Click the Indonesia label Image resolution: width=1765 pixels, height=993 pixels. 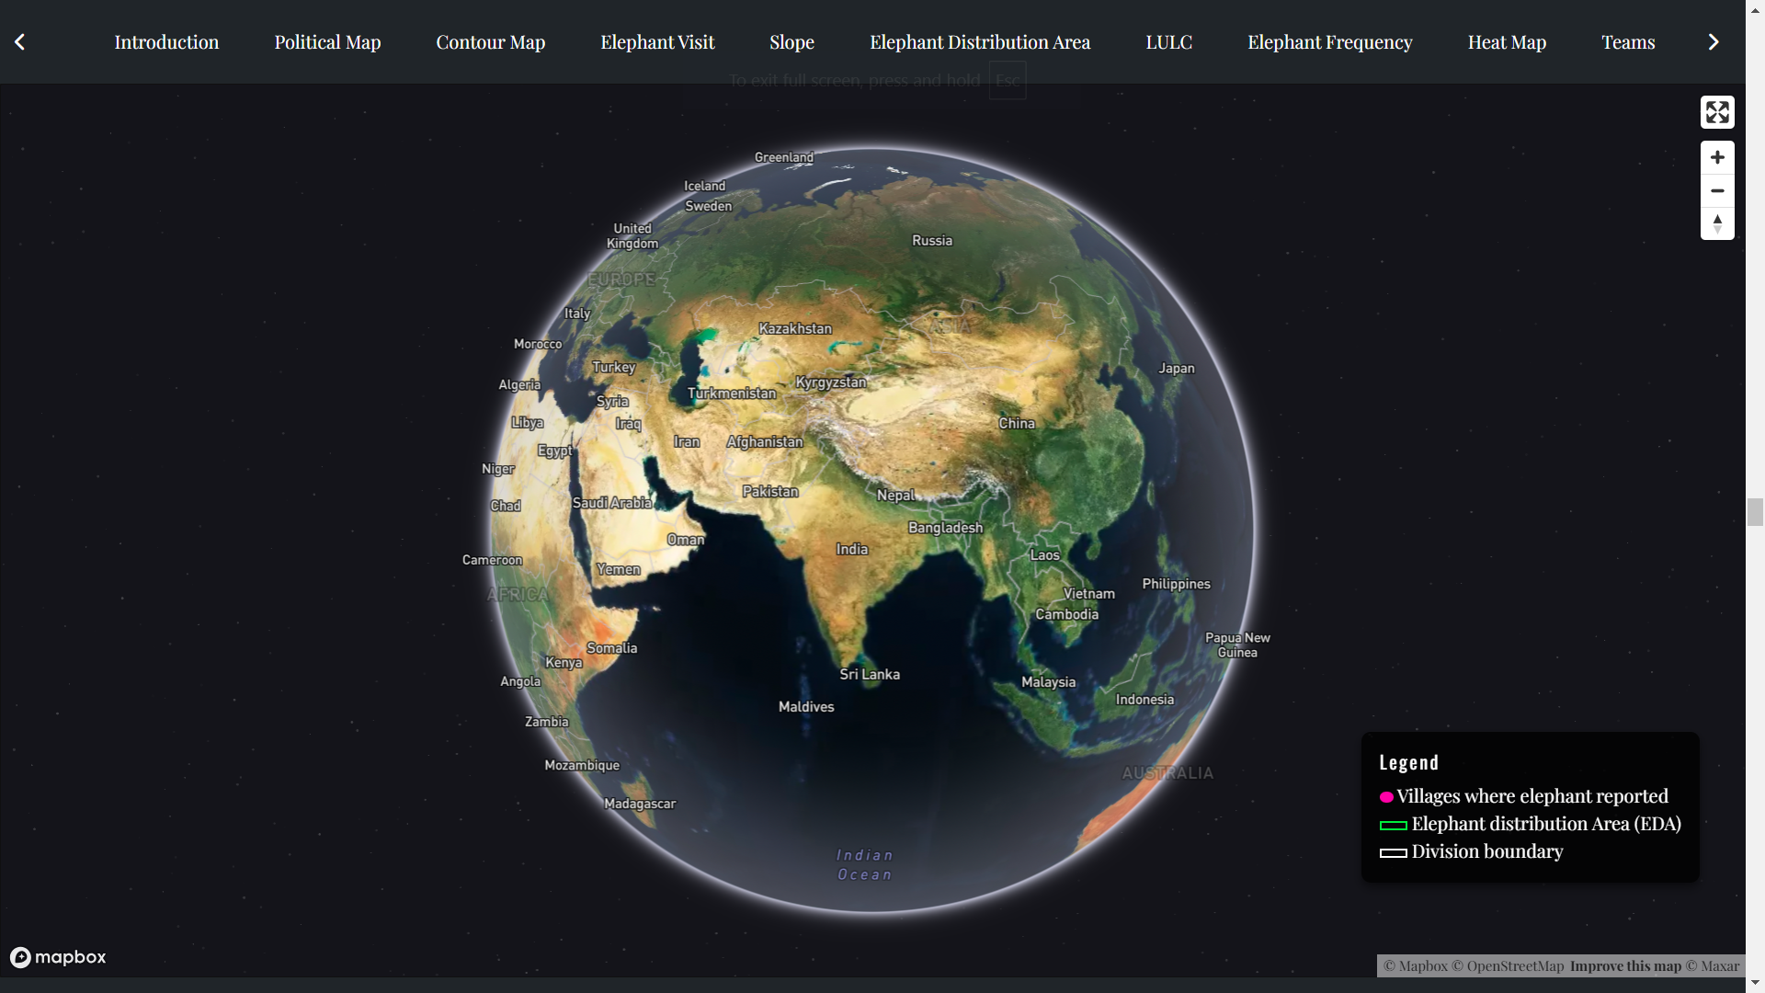1144,699
